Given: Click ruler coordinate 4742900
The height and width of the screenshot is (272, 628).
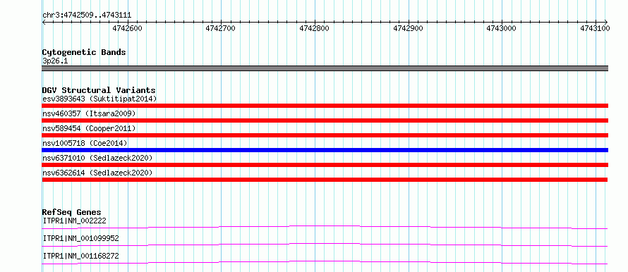Looking at the screenshot, I should (x=408, y=28).
